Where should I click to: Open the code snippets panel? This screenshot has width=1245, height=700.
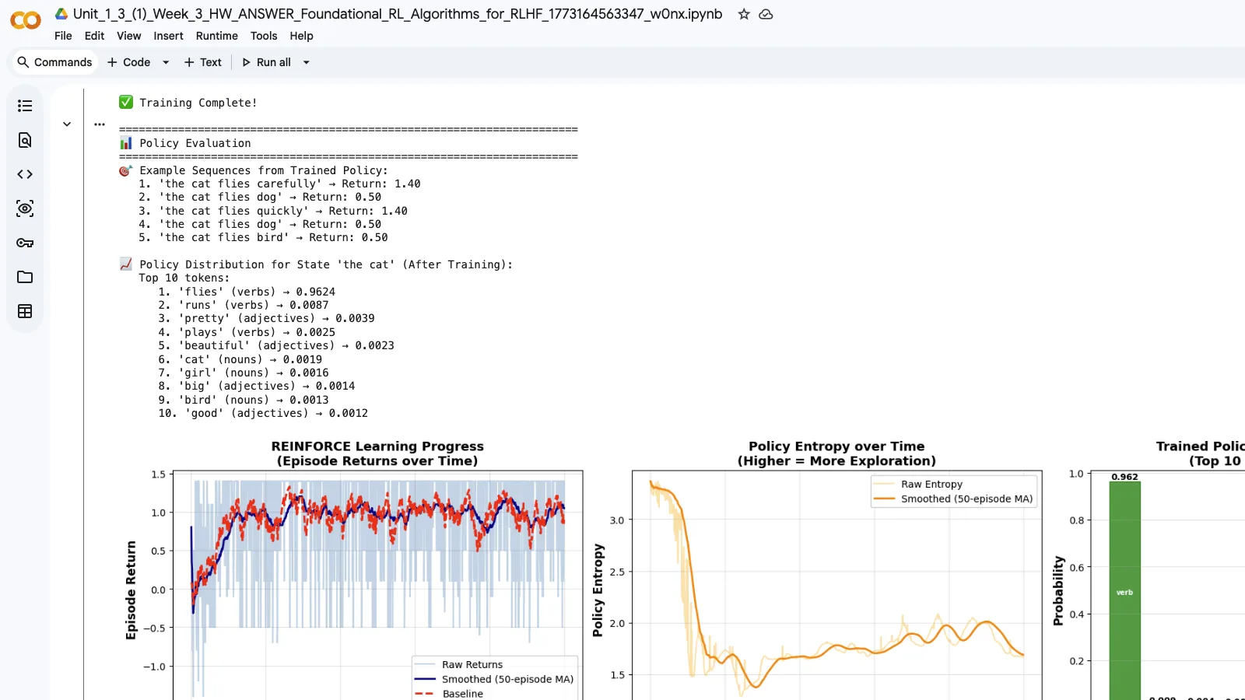(x=25, y=174)
